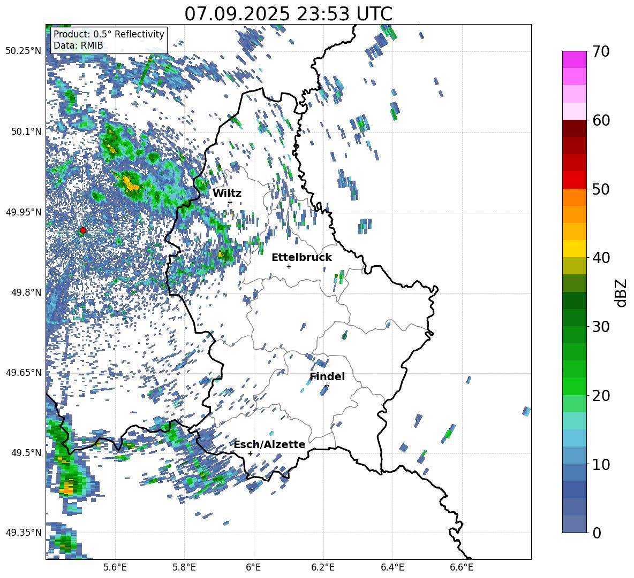Click the Findel station cross marker
Viewport: 634px width, 578px height.
click(327, 386)
